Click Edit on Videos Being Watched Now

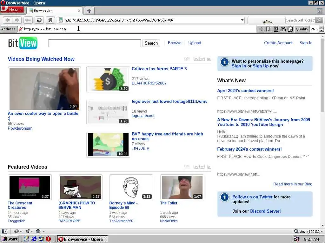click(187, 59)
